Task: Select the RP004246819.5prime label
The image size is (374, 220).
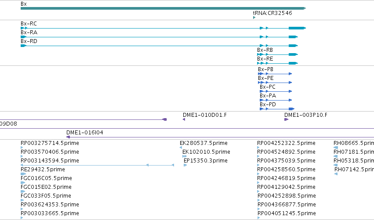Action: coord(286,178)
